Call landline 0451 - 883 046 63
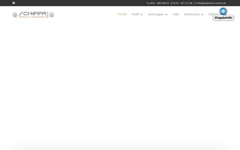Image resolution: width=240 pixels, height=150 pixels. click(159, 3)
